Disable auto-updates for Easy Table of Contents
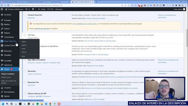The height and width of the screenshot is (106, 188). coord(168,61)
